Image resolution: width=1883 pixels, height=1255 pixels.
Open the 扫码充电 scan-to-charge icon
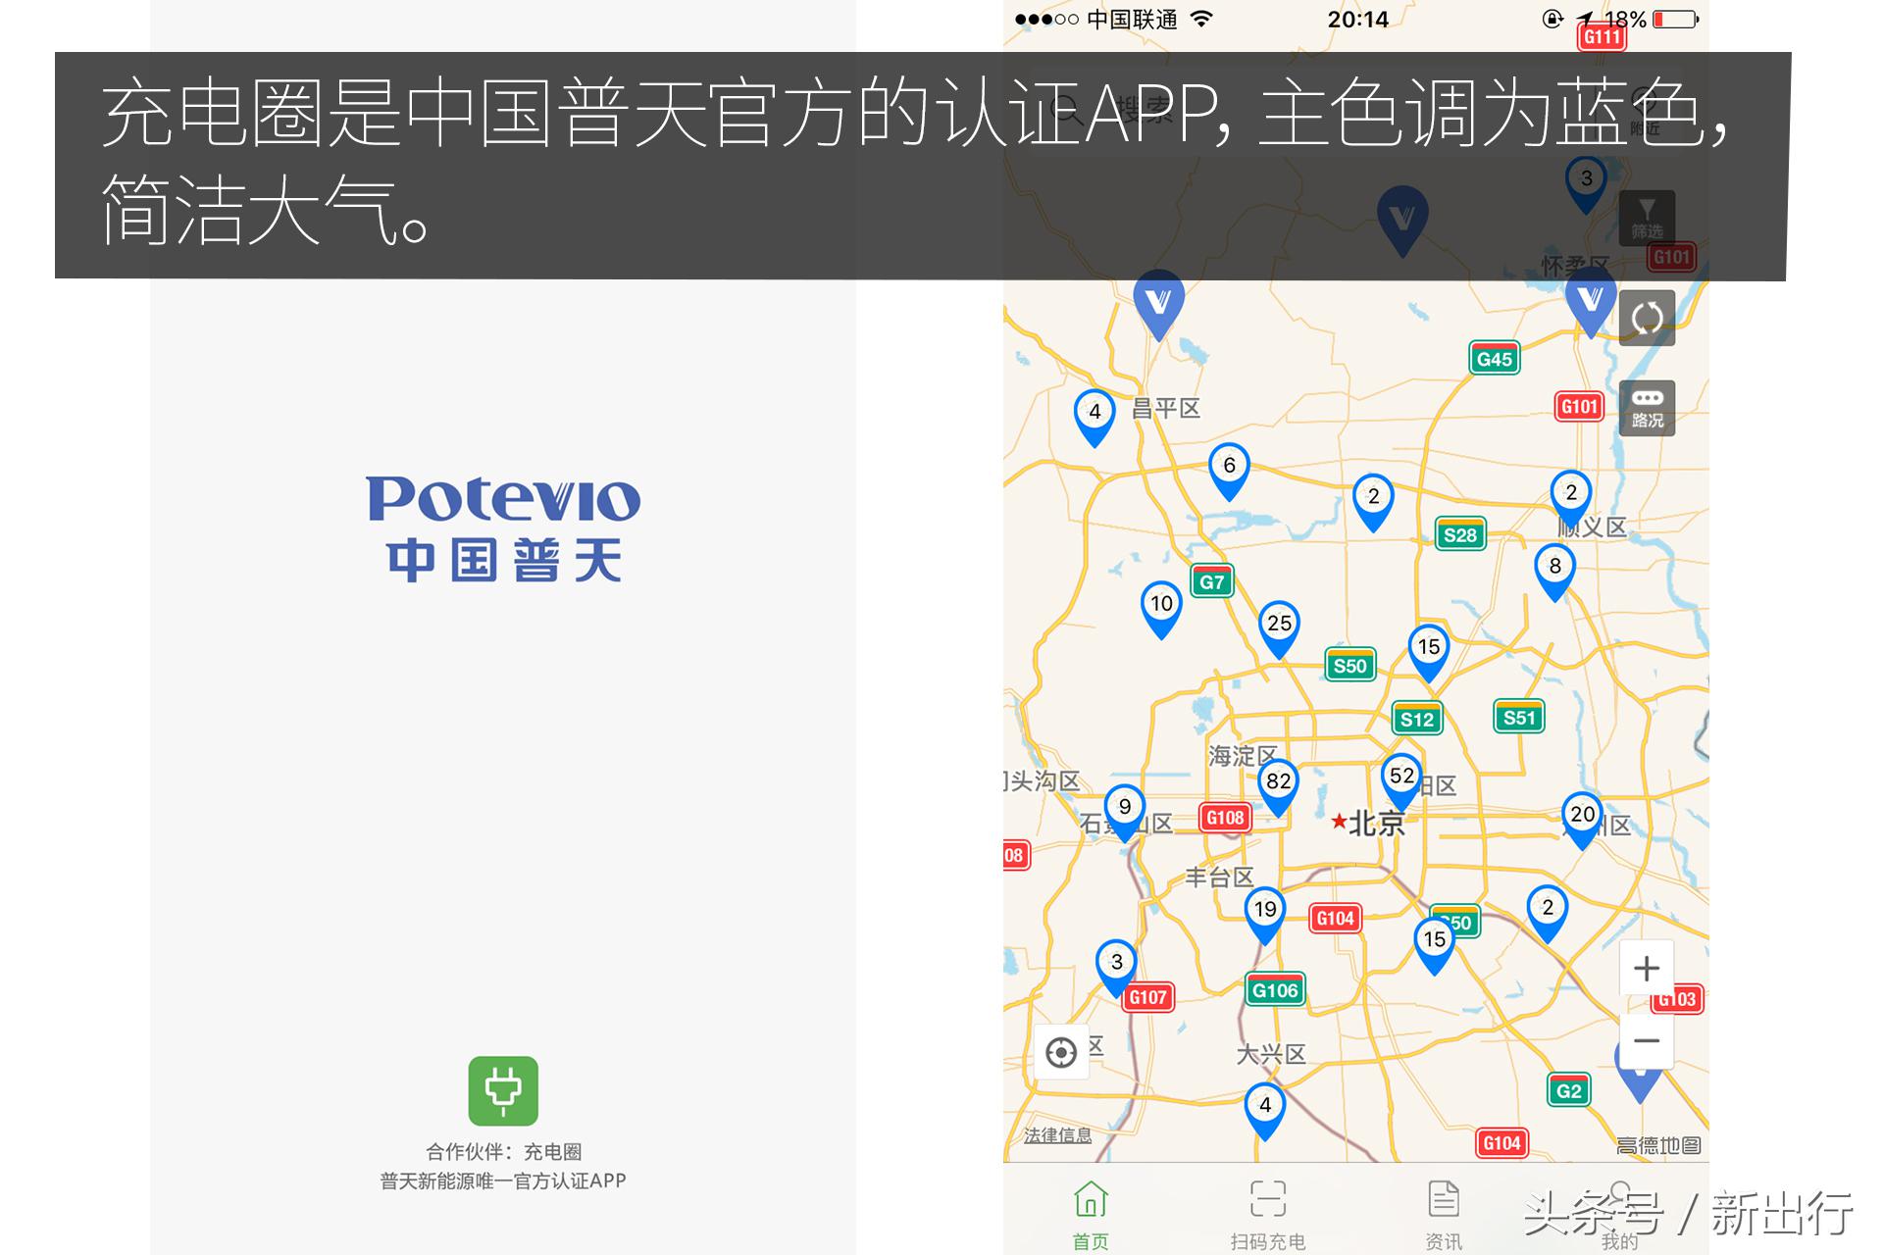(x=1267, y=1198)
